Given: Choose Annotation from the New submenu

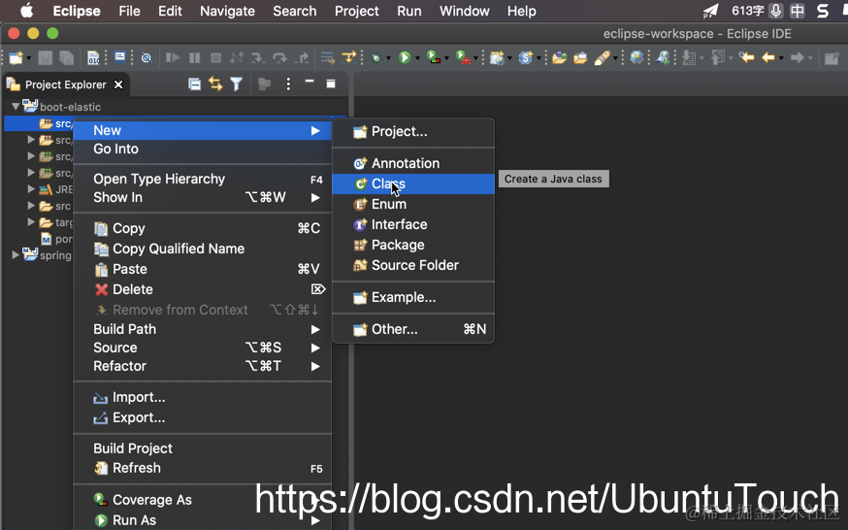Looking at the screenshot, I should pos(413,163).
